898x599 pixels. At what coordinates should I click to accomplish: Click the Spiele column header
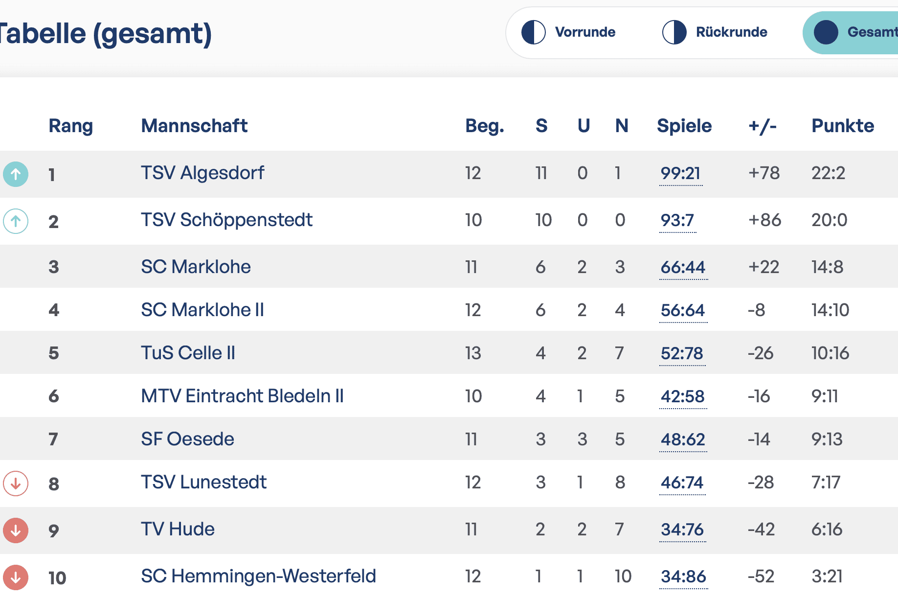click(684, 126)
